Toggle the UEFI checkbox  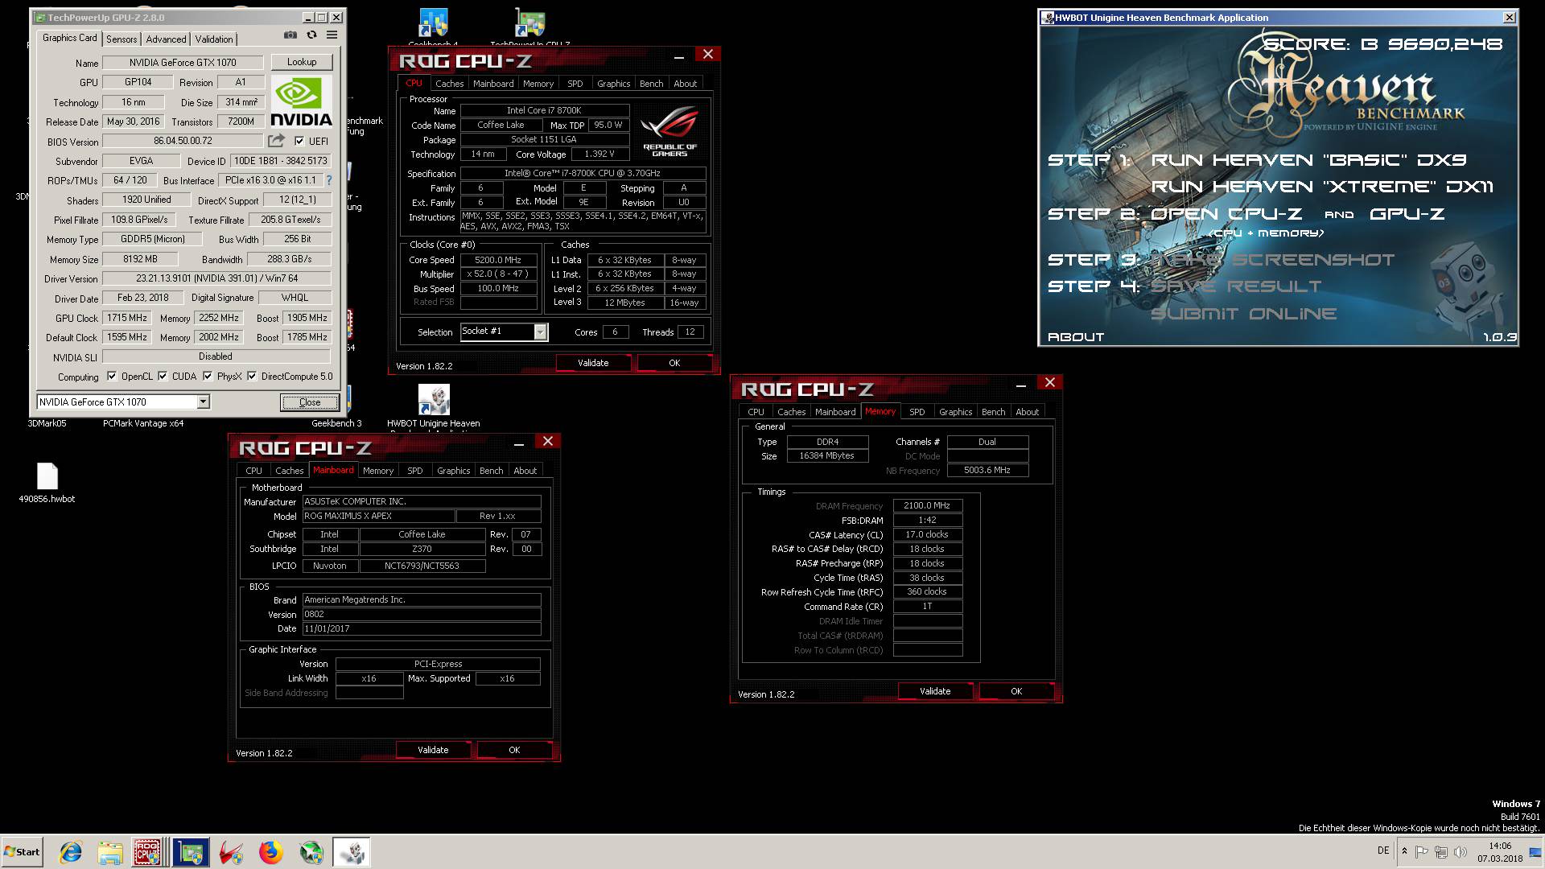299,141
